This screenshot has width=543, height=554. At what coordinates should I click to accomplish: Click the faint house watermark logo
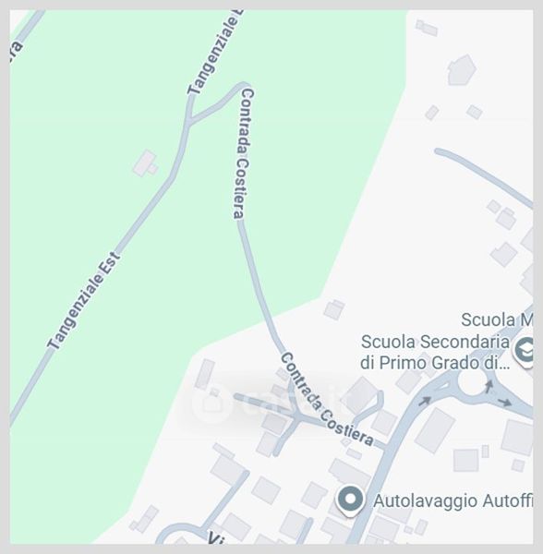(x=211, y=403)
